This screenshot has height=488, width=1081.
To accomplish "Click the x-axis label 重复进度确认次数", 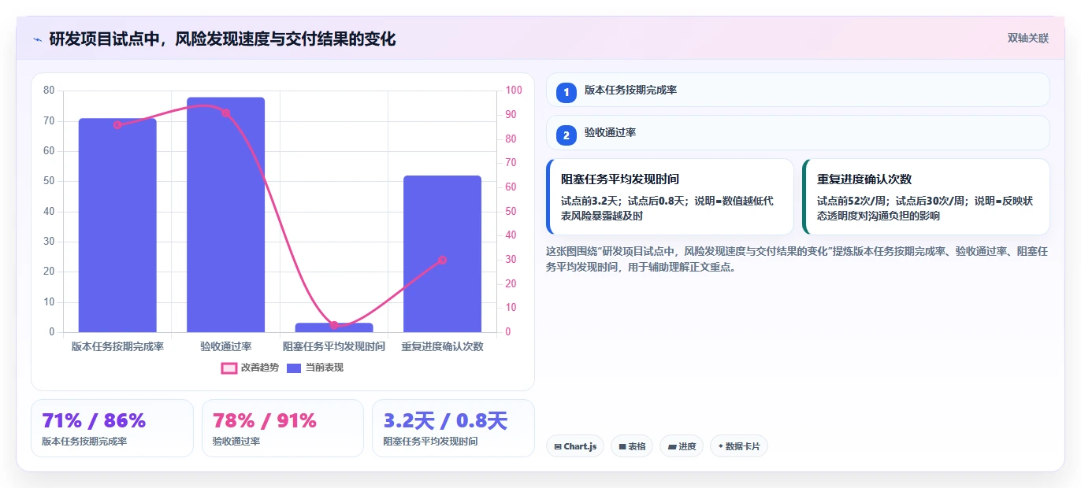I will tap(442, 346).
